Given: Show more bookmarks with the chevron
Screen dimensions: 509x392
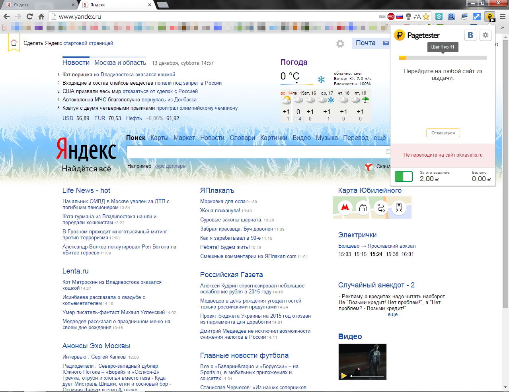Looking at the screenshot, I should [503, 27].
